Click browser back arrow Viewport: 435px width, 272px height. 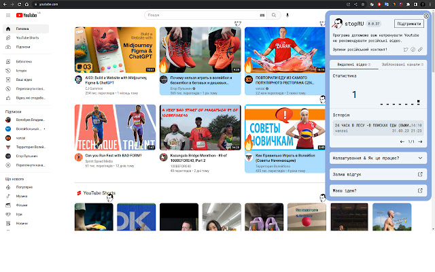[5, 4]
